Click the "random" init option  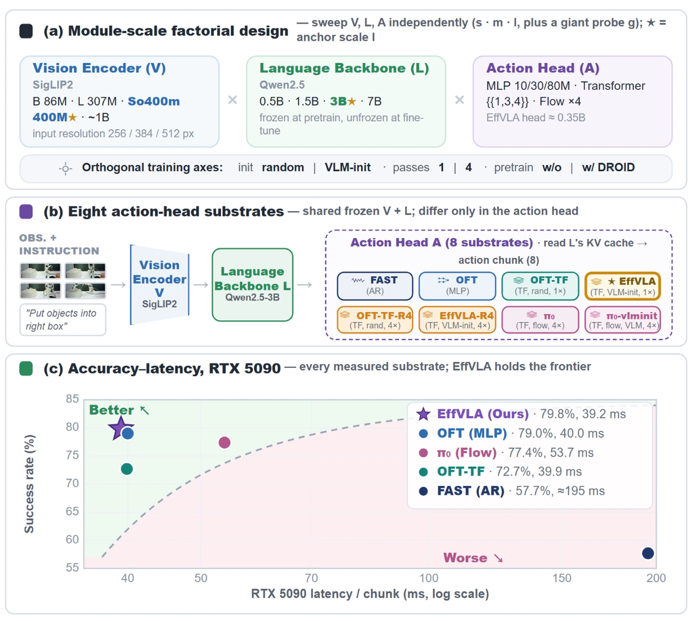[283, 168]
